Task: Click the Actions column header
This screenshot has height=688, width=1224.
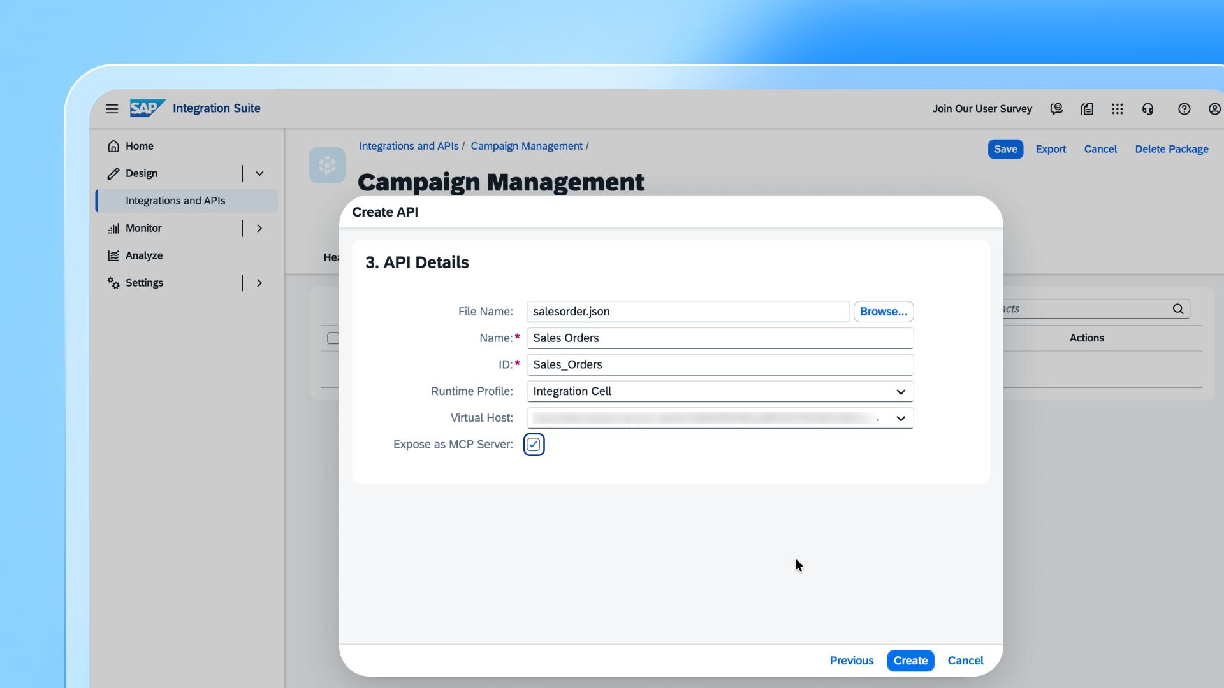Action: (1086, 338)
